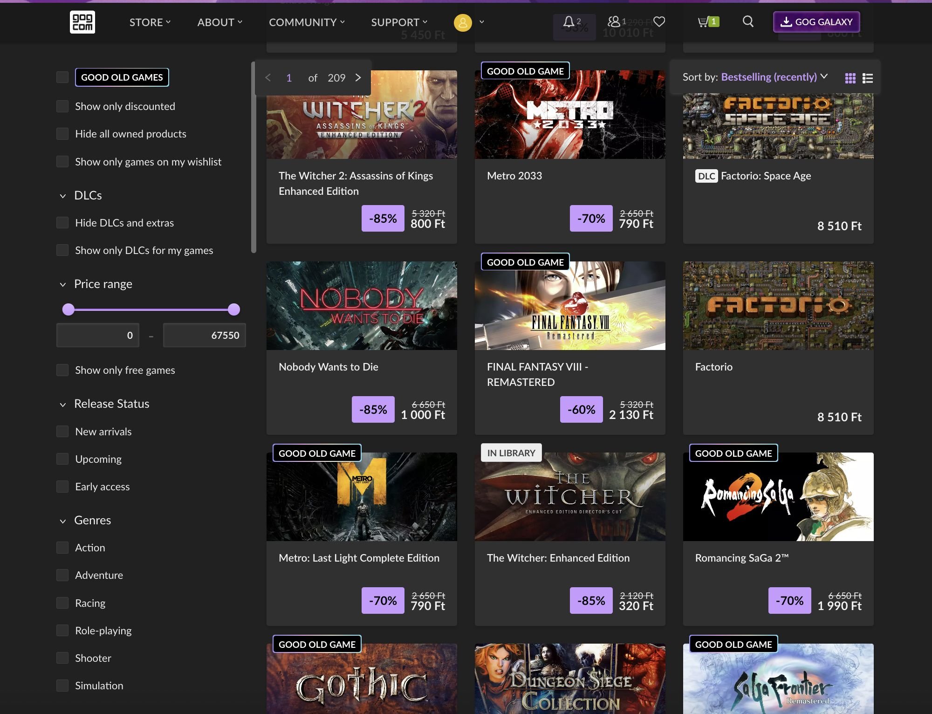Open the Metro 2033 title link
This screenshot has width=932, height=714.
(x=514, y=176)
